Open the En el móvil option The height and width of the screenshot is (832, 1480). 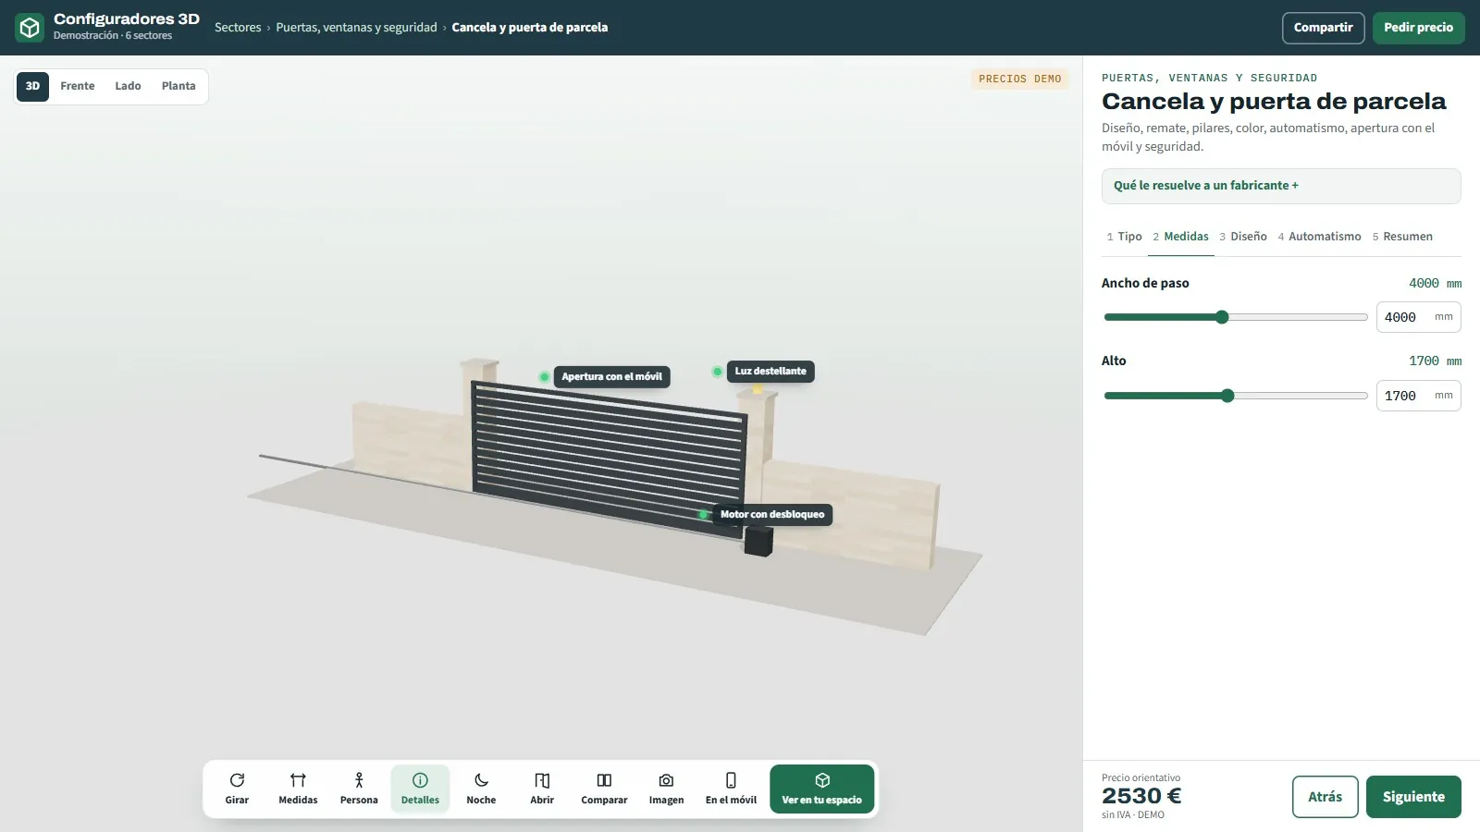click(x=731, y=789)
